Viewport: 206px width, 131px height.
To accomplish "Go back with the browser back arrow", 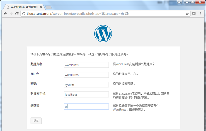I will click(x=5, y=14).
